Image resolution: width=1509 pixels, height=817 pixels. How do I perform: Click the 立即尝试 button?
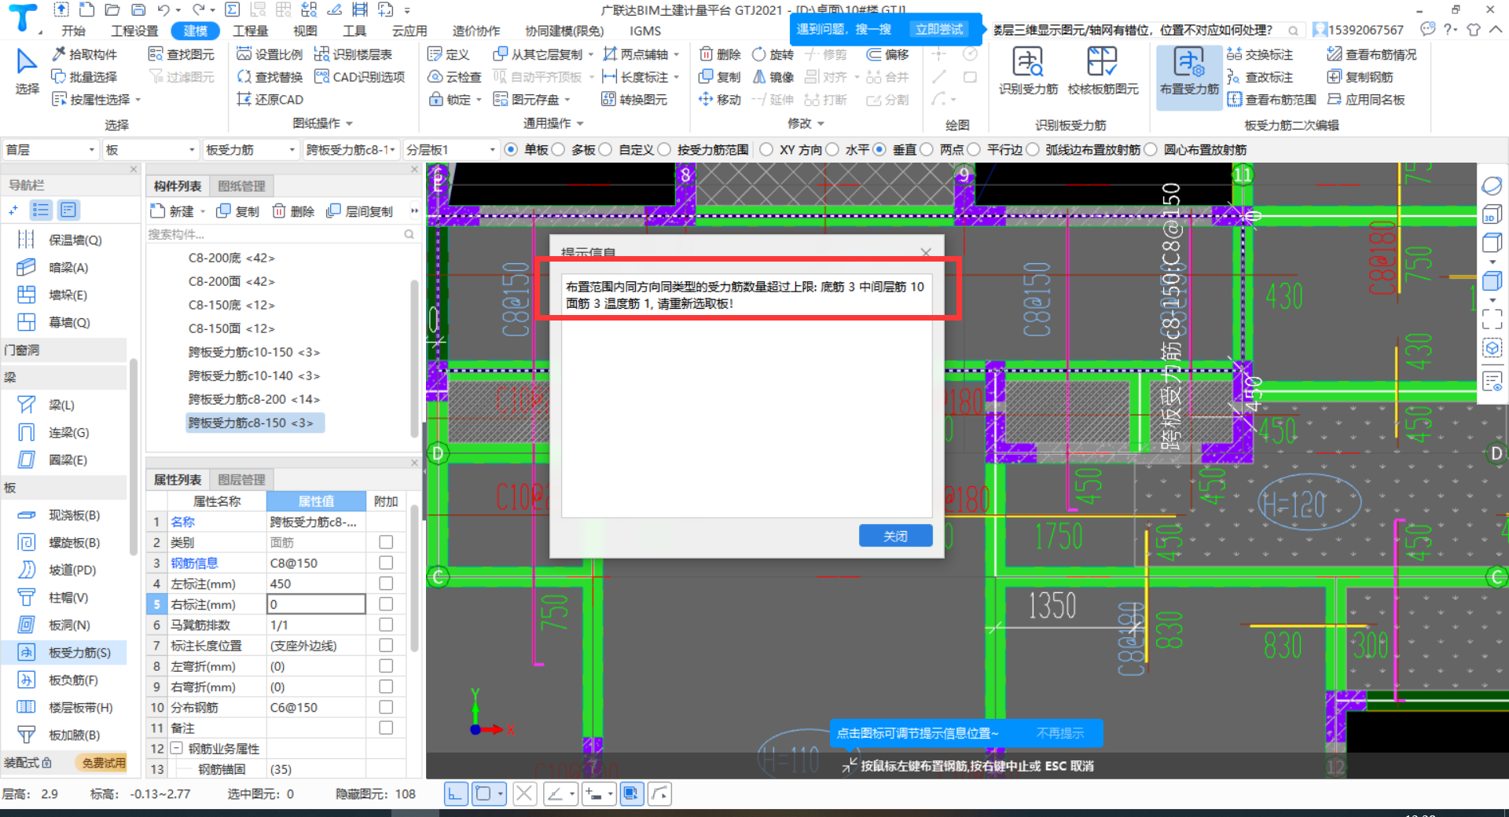939,29
